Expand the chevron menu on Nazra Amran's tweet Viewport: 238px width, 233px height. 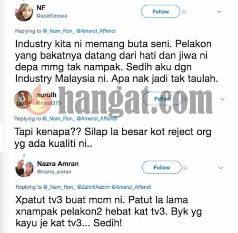221,168
